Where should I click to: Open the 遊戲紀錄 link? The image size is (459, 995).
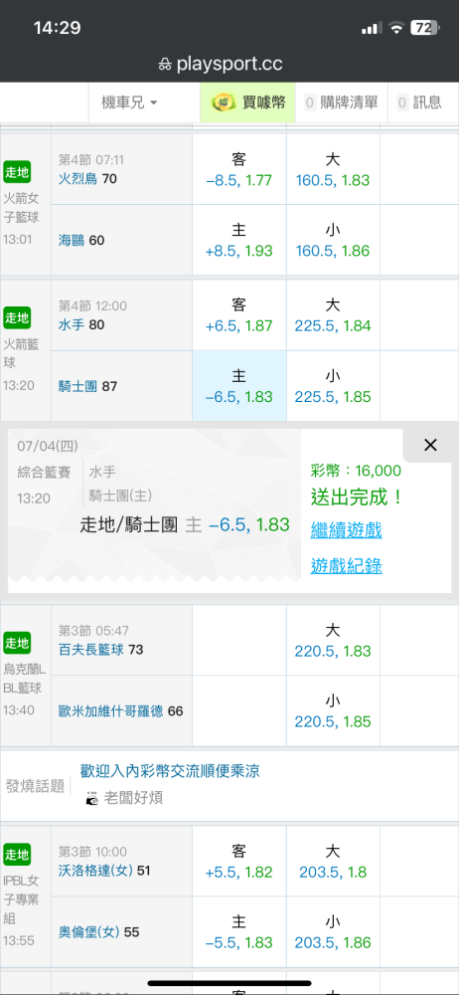[346, 565]
